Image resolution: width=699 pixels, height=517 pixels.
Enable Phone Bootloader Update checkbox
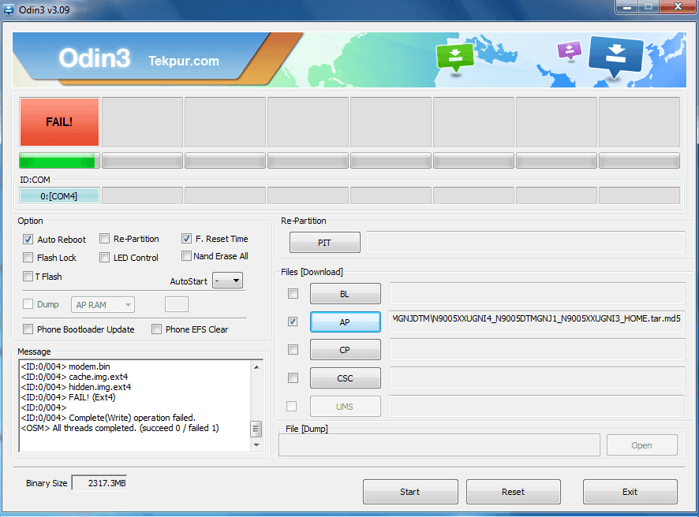pos(28,329)
